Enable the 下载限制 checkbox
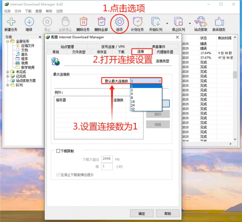The height and width of the screenshot is (222, 242). point(58,151)
